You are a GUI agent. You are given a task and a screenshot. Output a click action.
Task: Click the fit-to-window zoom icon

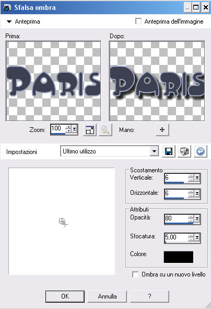pos(90,130)
